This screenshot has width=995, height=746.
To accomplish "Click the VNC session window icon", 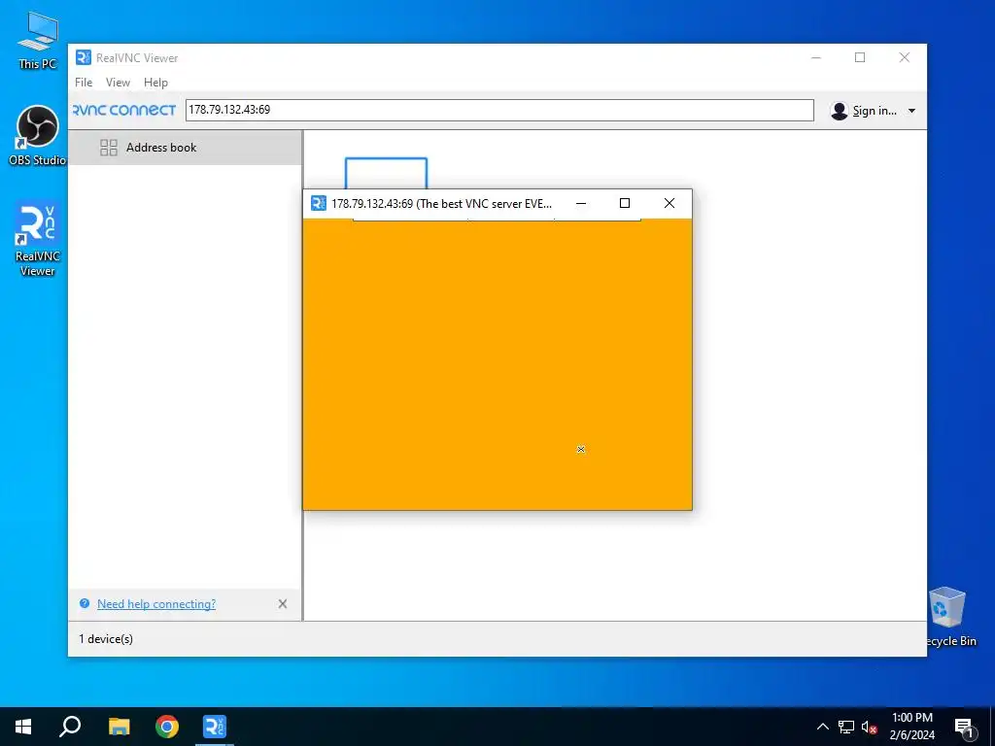I will (x=319, y=203).
